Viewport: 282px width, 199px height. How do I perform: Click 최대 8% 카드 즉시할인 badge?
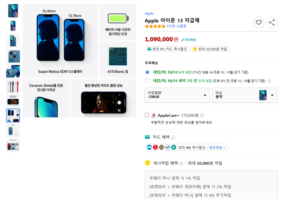pyautogui.click(x=167, y=49)
